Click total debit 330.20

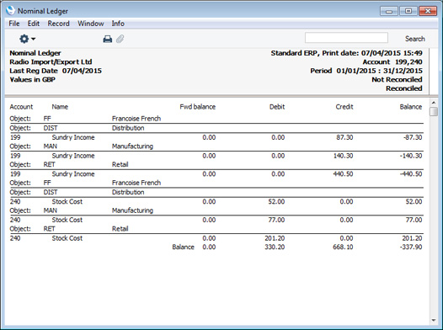click(x=275, y=247)
